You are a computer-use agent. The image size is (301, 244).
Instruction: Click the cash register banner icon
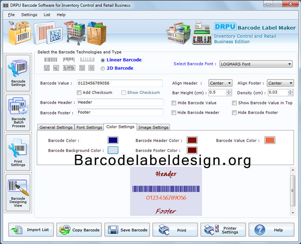coord(202,33)
